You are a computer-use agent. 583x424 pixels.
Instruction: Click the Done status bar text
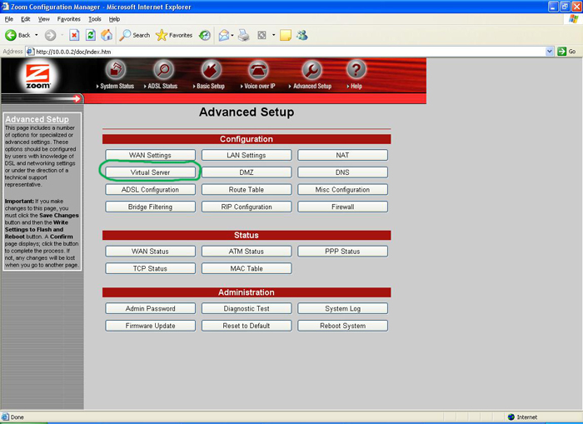17,417
